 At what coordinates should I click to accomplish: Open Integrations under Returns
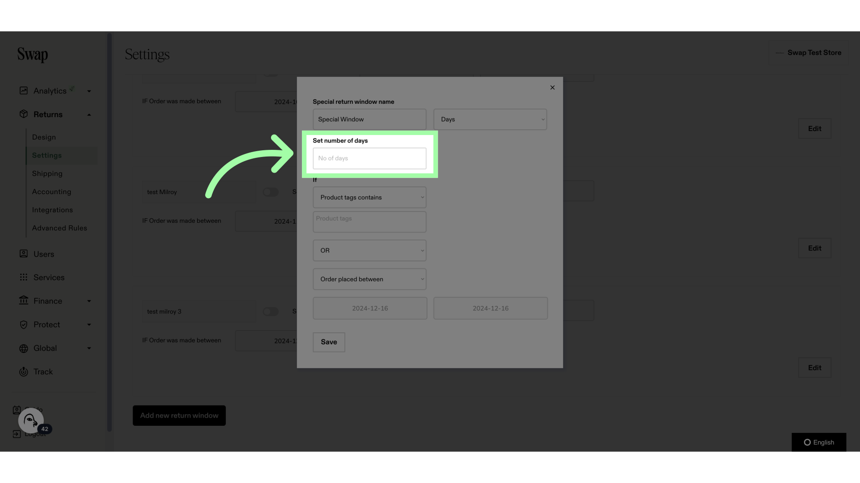pos(52,210)
